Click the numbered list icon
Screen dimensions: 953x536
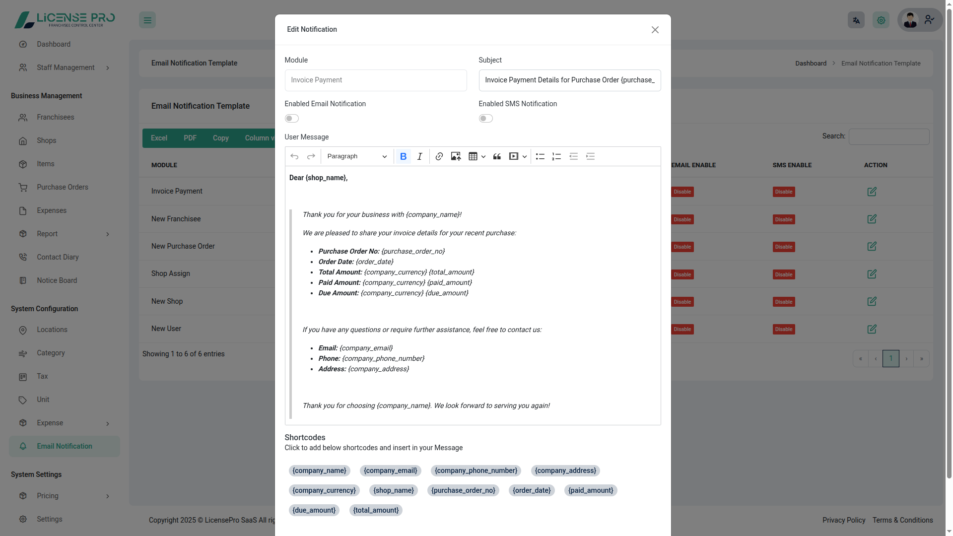pyautogui.click(x=556, y=156)
